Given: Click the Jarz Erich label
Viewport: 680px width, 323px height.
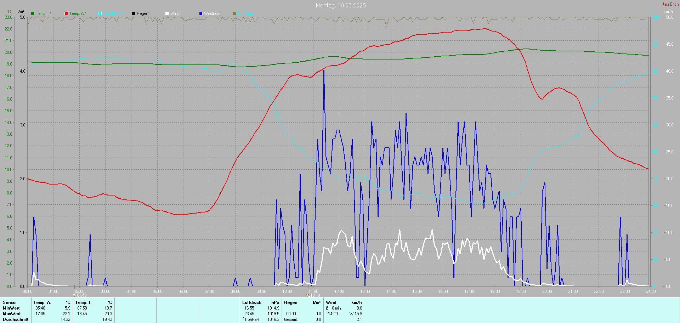Looking at the screenshot, I should [x=670, y=4].
